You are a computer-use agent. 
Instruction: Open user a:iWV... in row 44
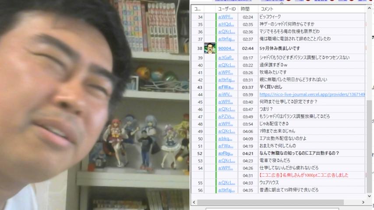(225, 94)
